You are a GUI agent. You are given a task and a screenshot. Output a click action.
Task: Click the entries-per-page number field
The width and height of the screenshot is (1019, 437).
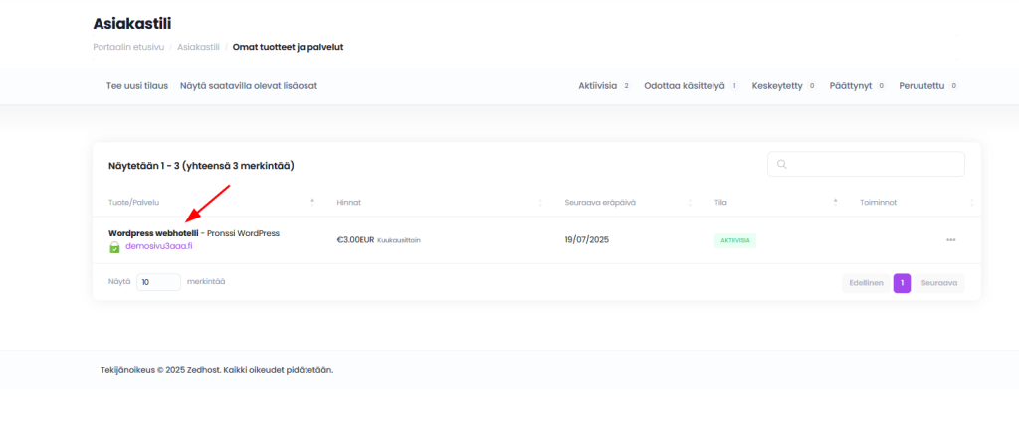coord(158,282)
